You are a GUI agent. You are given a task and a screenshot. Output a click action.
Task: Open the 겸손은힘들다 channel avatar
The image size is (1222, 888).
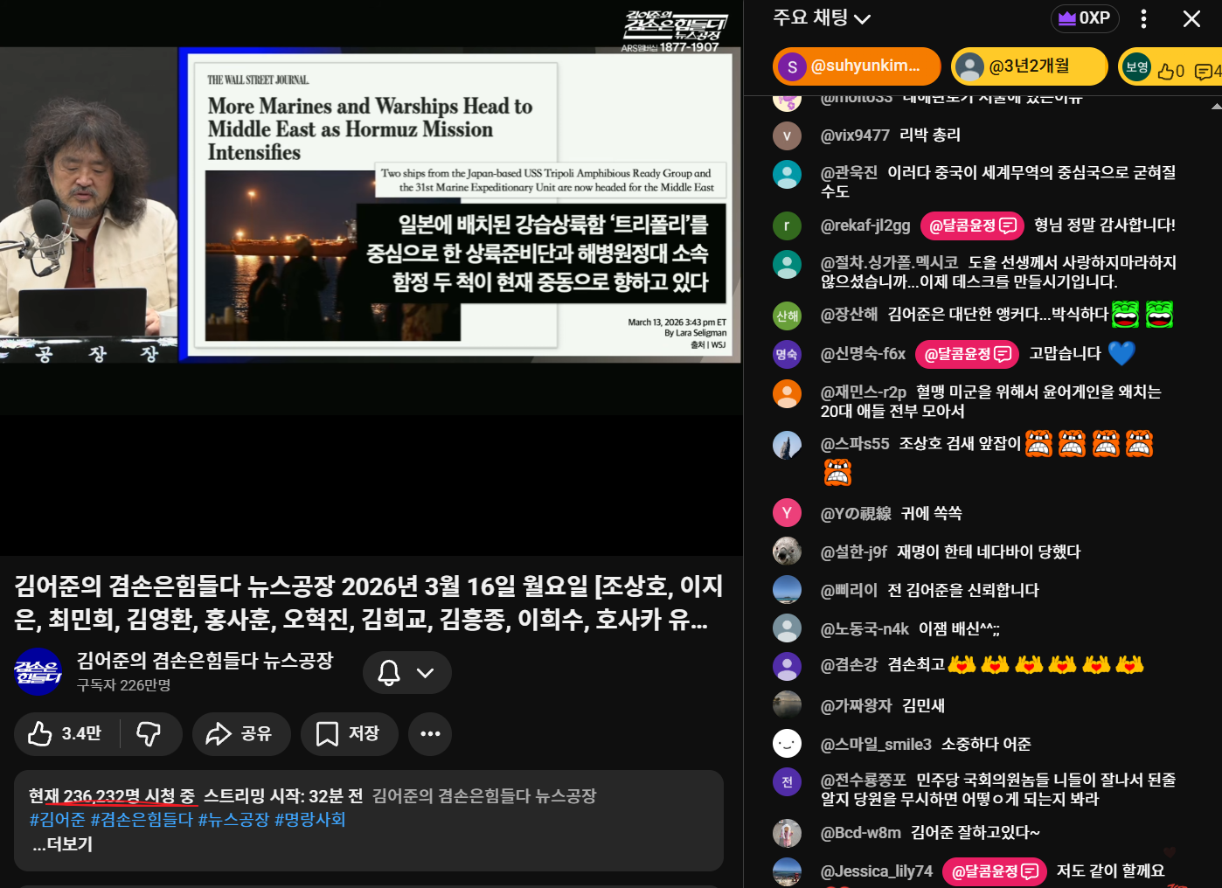[38, 672]
